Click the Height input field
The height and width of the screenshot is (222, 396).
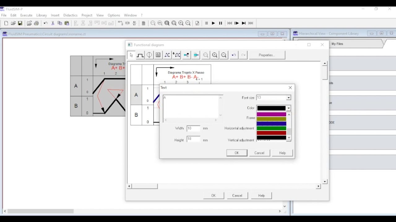tap(194, 139)
